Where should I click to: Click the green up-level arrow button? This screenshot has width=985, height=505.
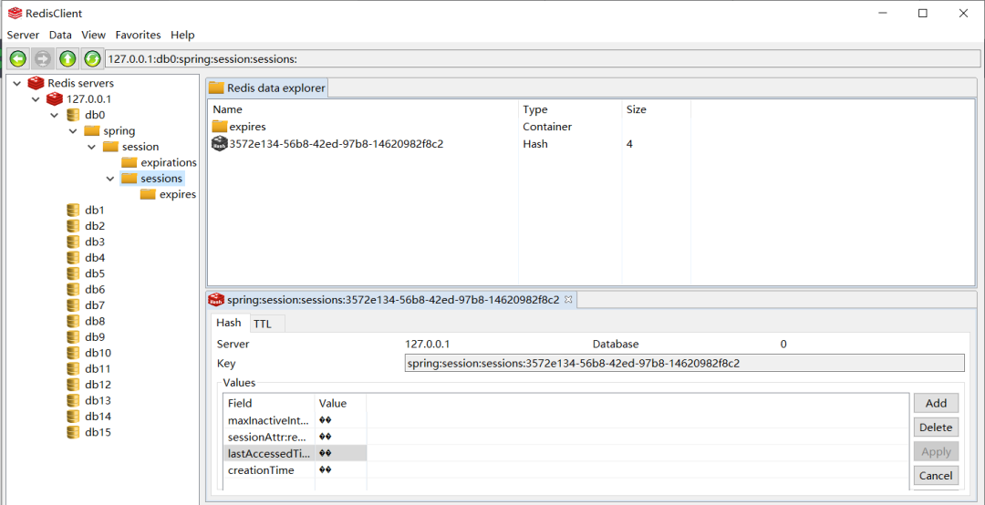67,59
